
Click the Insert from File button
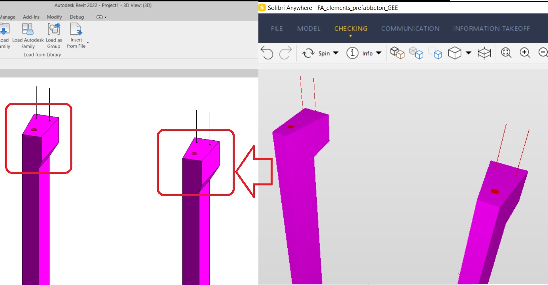click(x=76, y=34)
